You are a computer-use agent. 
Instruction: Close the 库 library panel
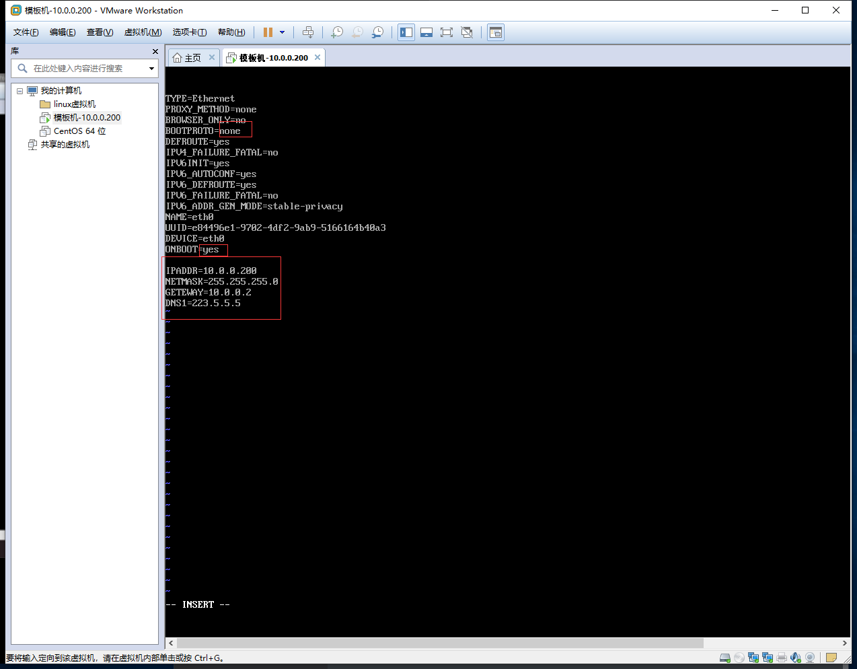coord(155,51)
